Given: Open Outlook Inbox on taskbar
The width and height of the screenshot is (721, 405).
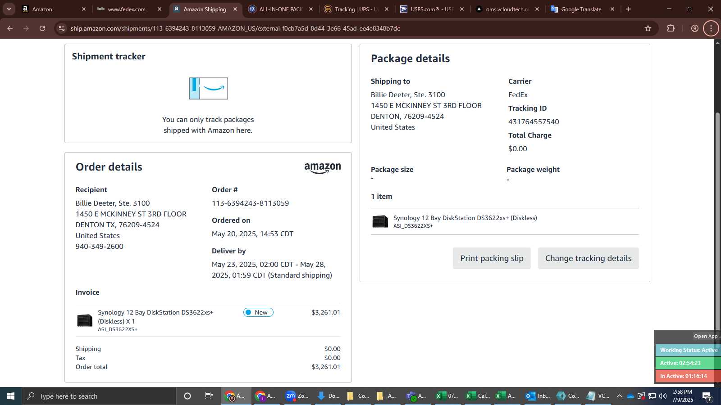Looking at the screenshot, I should (538, 396).
